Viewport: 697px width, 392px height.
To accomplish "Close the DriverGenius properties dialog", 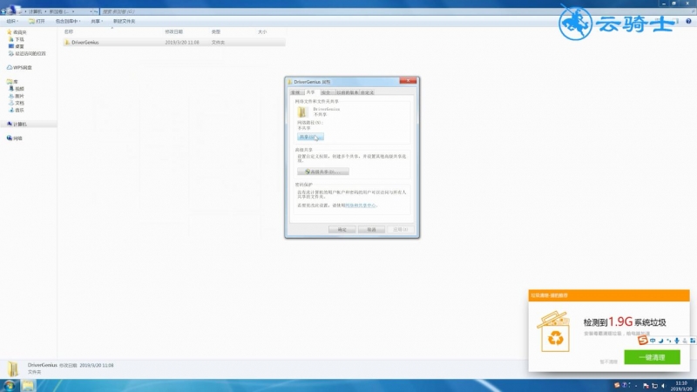I will (x=408, y=80).
